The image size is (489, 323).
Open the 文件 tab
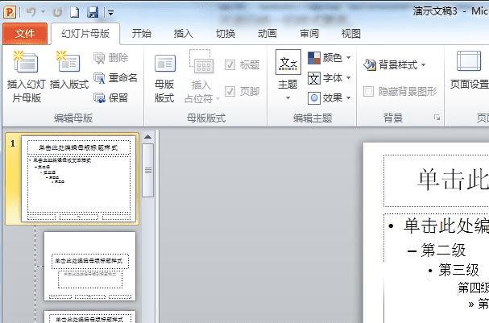pos(25,33)
